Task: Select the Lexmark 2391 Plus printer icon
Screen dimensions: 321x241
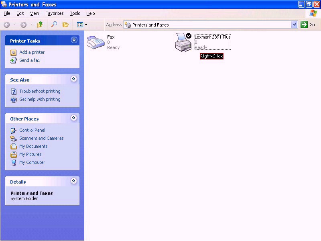Action: click(x=183, y=42)
